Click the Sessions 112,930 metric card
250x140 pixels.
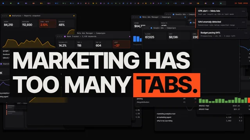29,23
